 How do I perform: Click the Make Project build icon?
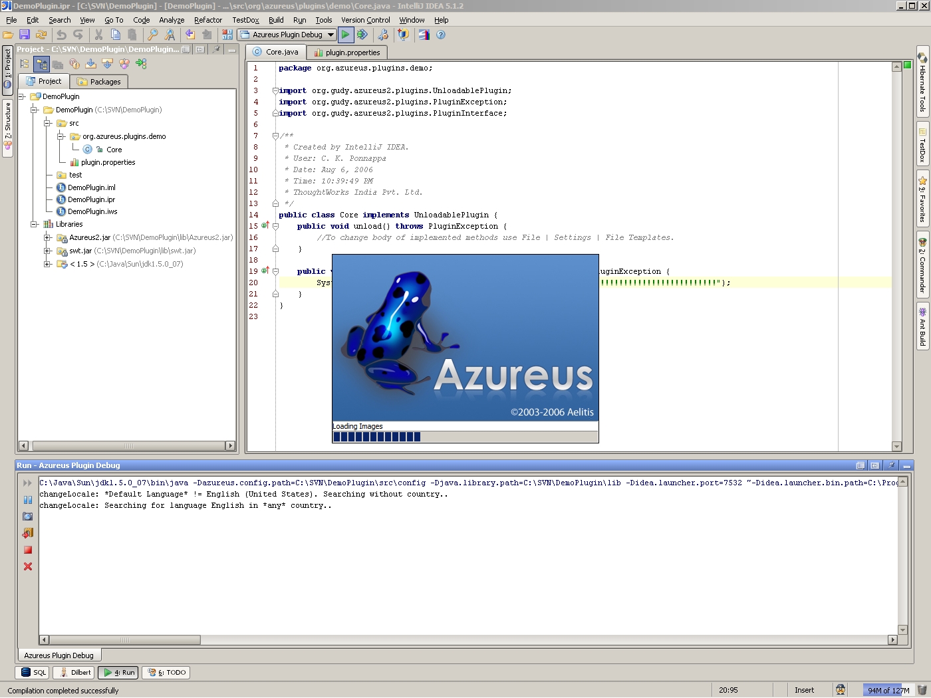point(227,35)
